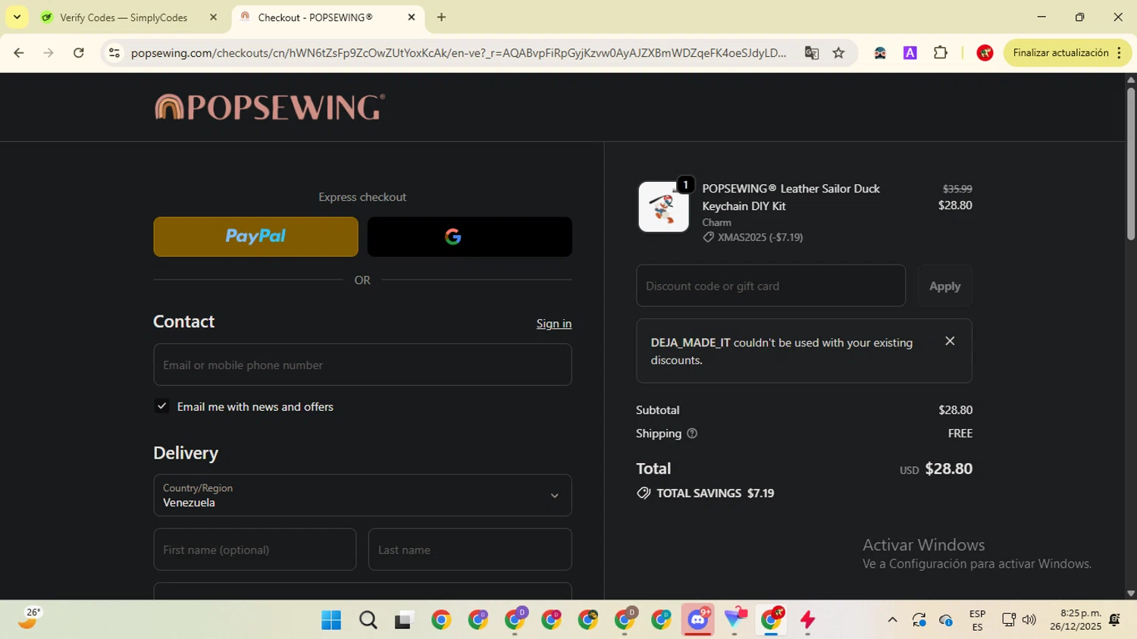Uncheck Email me with news and offers

click(161, 406)
